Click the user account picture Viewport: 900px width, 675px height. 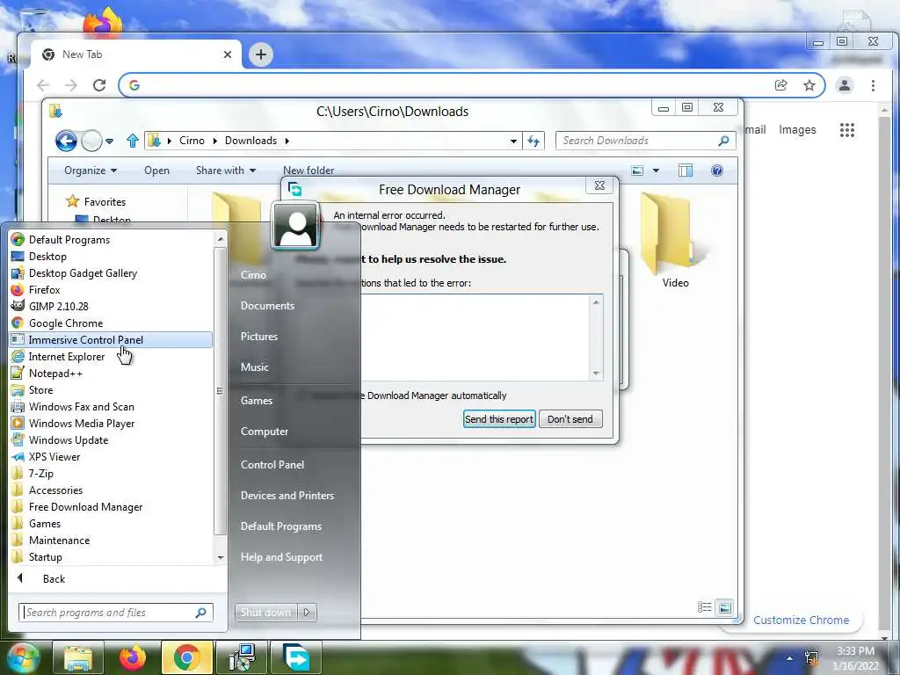click(x=295, y=226)
